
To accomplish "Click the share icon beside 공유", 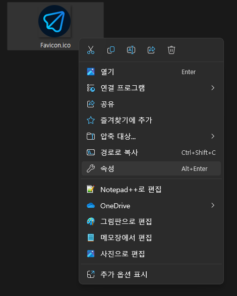I will point(91,104).
